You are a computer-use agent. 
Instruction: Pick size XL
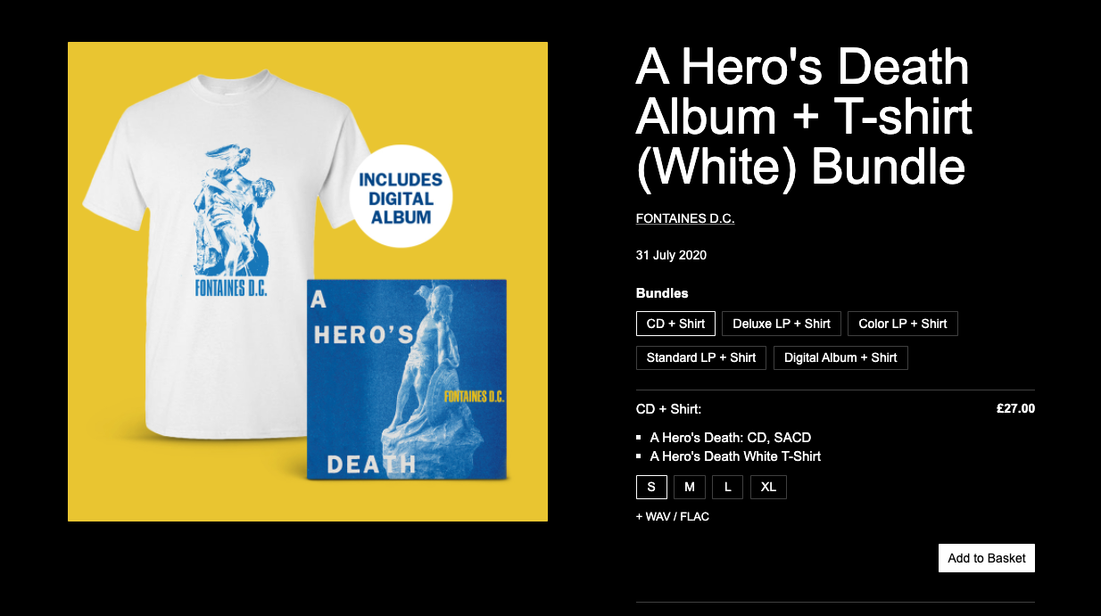[768, 487]
